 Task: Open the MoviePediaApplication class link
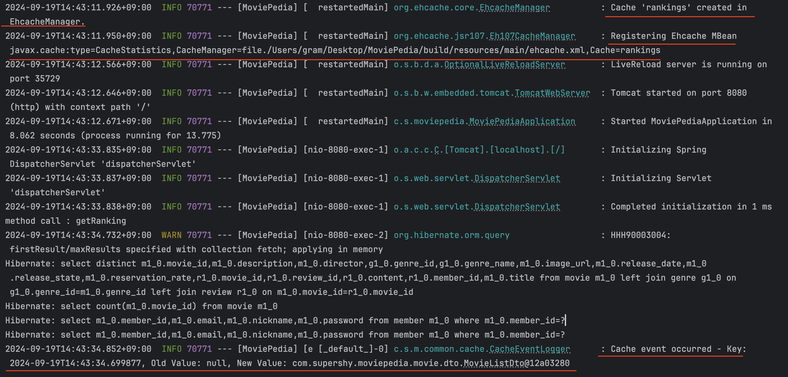(x=522, y=122)
